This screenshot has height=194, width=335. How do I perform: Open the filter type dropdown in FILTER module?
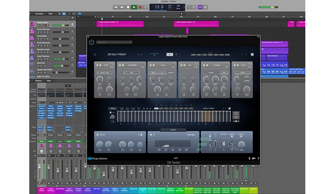coord(105,73)
